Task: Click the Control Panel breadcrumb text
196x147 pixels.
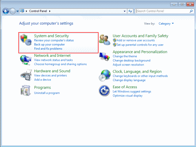Action: click(38, 11)
